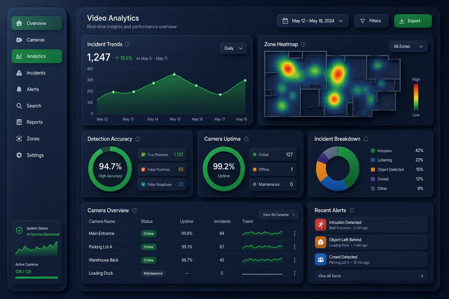This screenshot has height=299, width=449.
Task: Click info icon next to Incident Trends
Action: pos(127,44)
